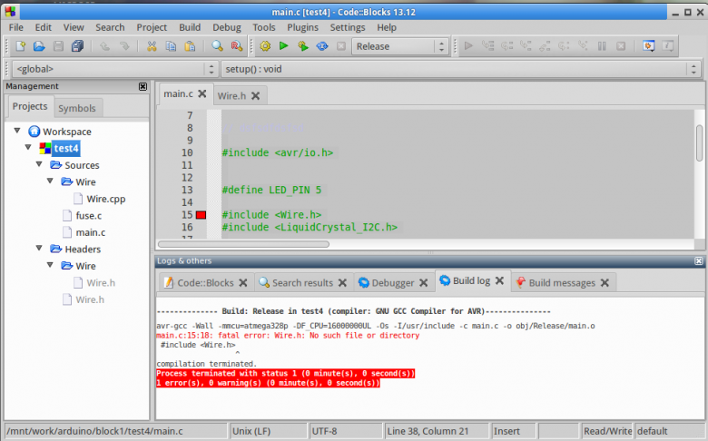Build project with the yellow gear icon
Image resolution: width=708 pixels, height=441 pixels.
tap(265, 46)
